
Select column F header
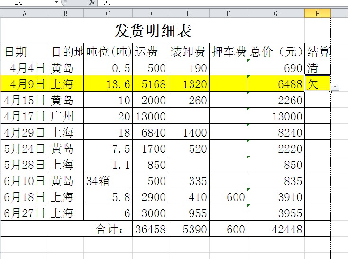click(228, 14)
